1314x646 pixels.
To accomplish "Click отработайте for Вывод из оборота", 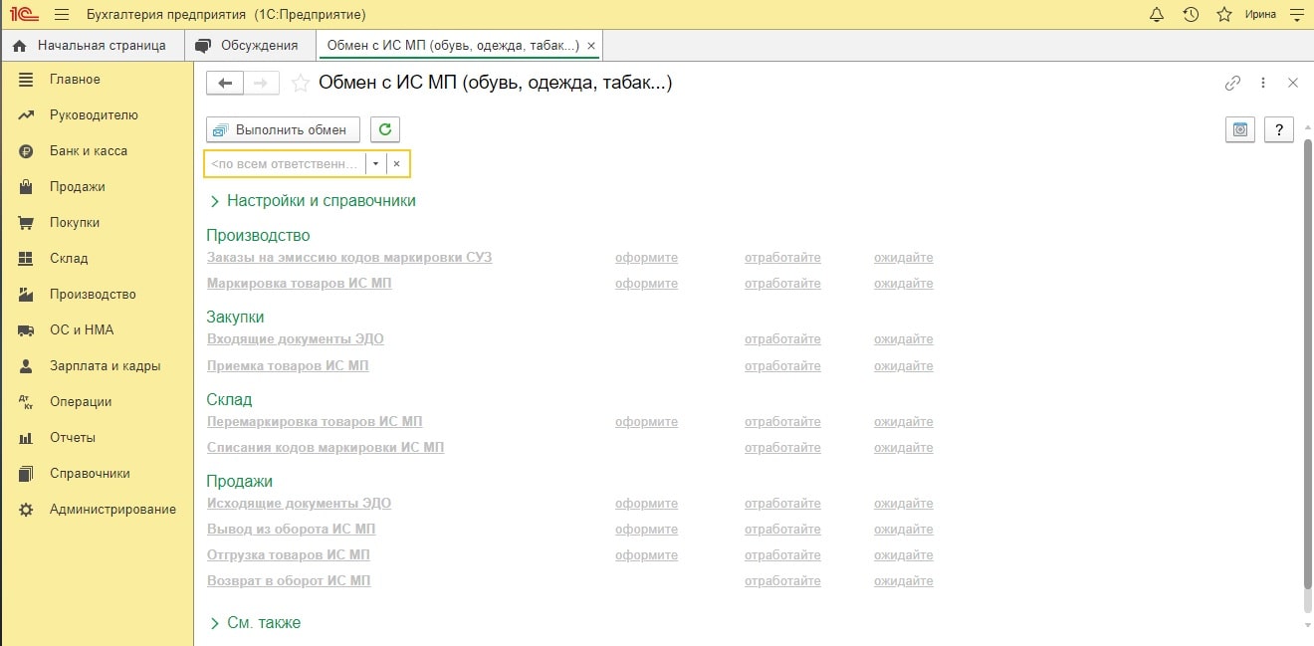I will pyautogui.click(x=782, y=530).
